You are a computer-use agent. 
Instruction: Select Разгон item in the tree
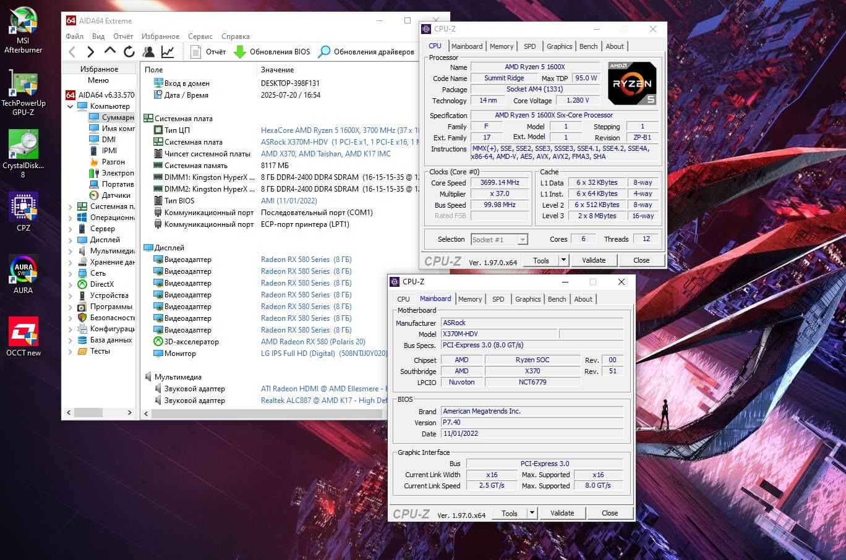point(107,161)
